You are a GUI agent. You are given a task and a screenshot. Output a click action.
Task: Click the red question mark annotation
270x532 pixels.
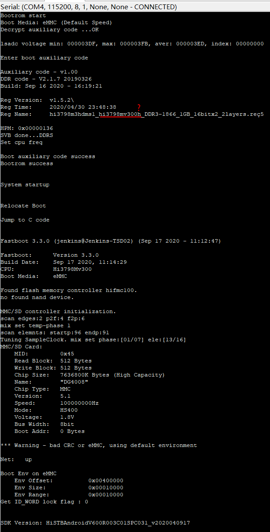139,107
